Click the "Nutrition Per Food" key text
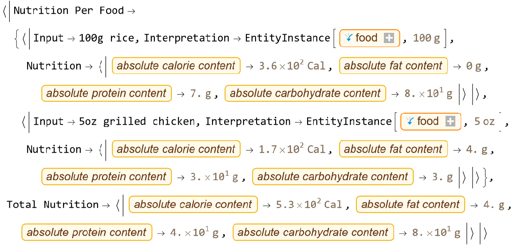Viewport: 513px width, 245px height. (x=68, y=11)
